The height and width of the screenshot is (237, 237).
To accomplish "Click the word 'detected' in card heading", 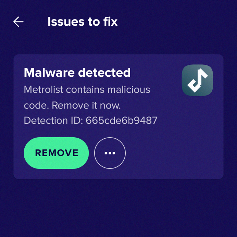I will [104, 73].
